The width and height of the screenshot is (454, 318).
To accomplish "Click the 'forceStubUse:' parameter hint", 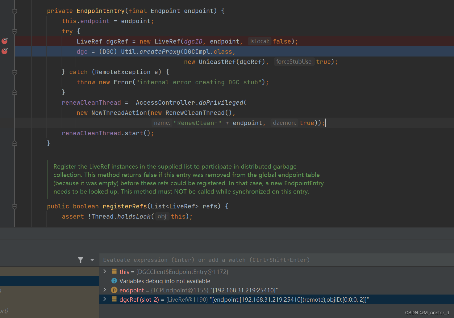I will [294, 62].
